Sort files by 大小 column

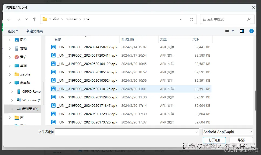tap(196, 39)
